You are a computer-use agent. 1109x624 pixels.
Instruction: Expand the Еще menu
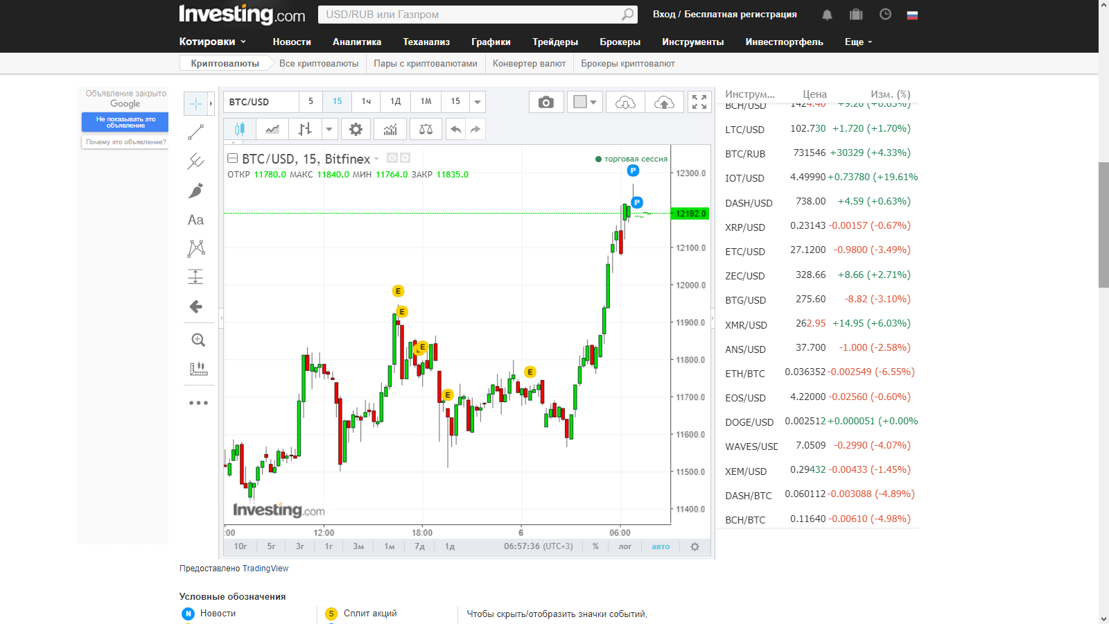coord(858,42)
